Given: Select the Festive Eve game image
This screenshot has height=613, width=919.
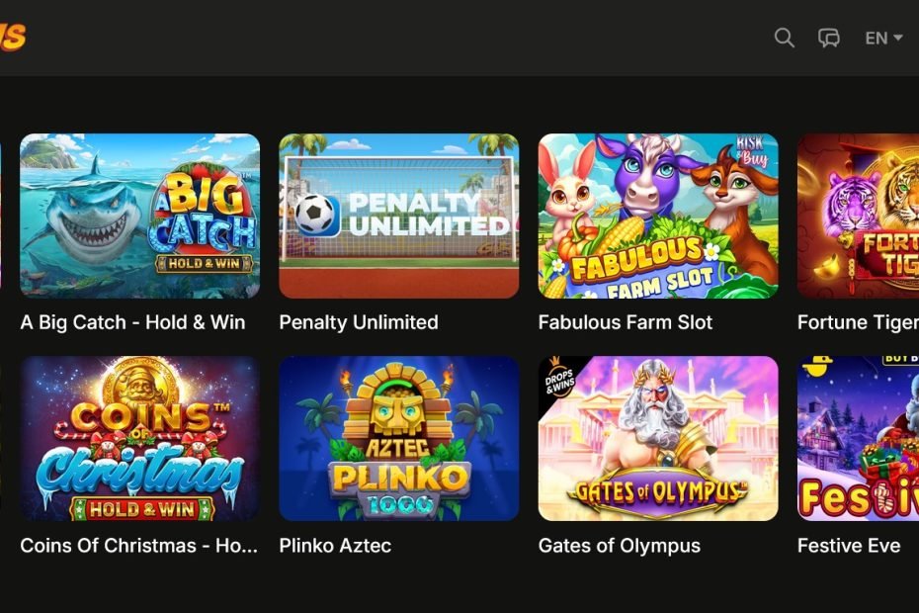Looking at the screenshot, I should (x=858, y=439).
